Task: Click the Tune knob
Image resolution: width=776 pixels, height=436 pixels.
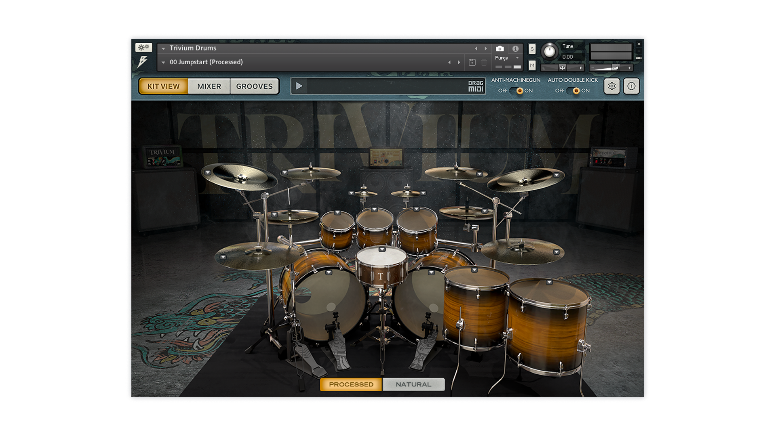Action: [x=549, y=51]
